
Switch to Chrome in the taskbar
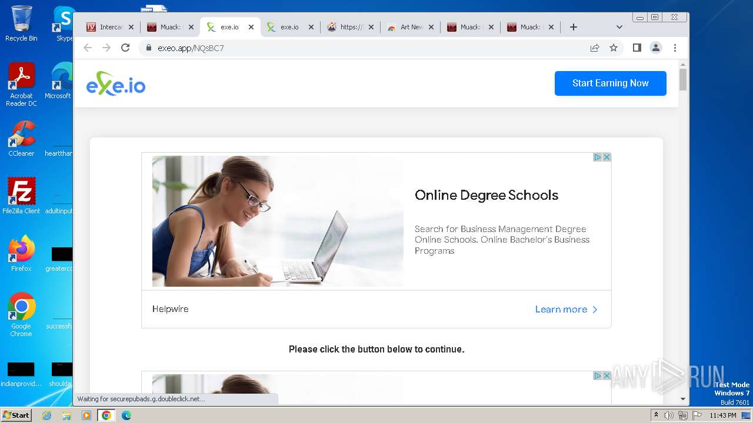106,415
